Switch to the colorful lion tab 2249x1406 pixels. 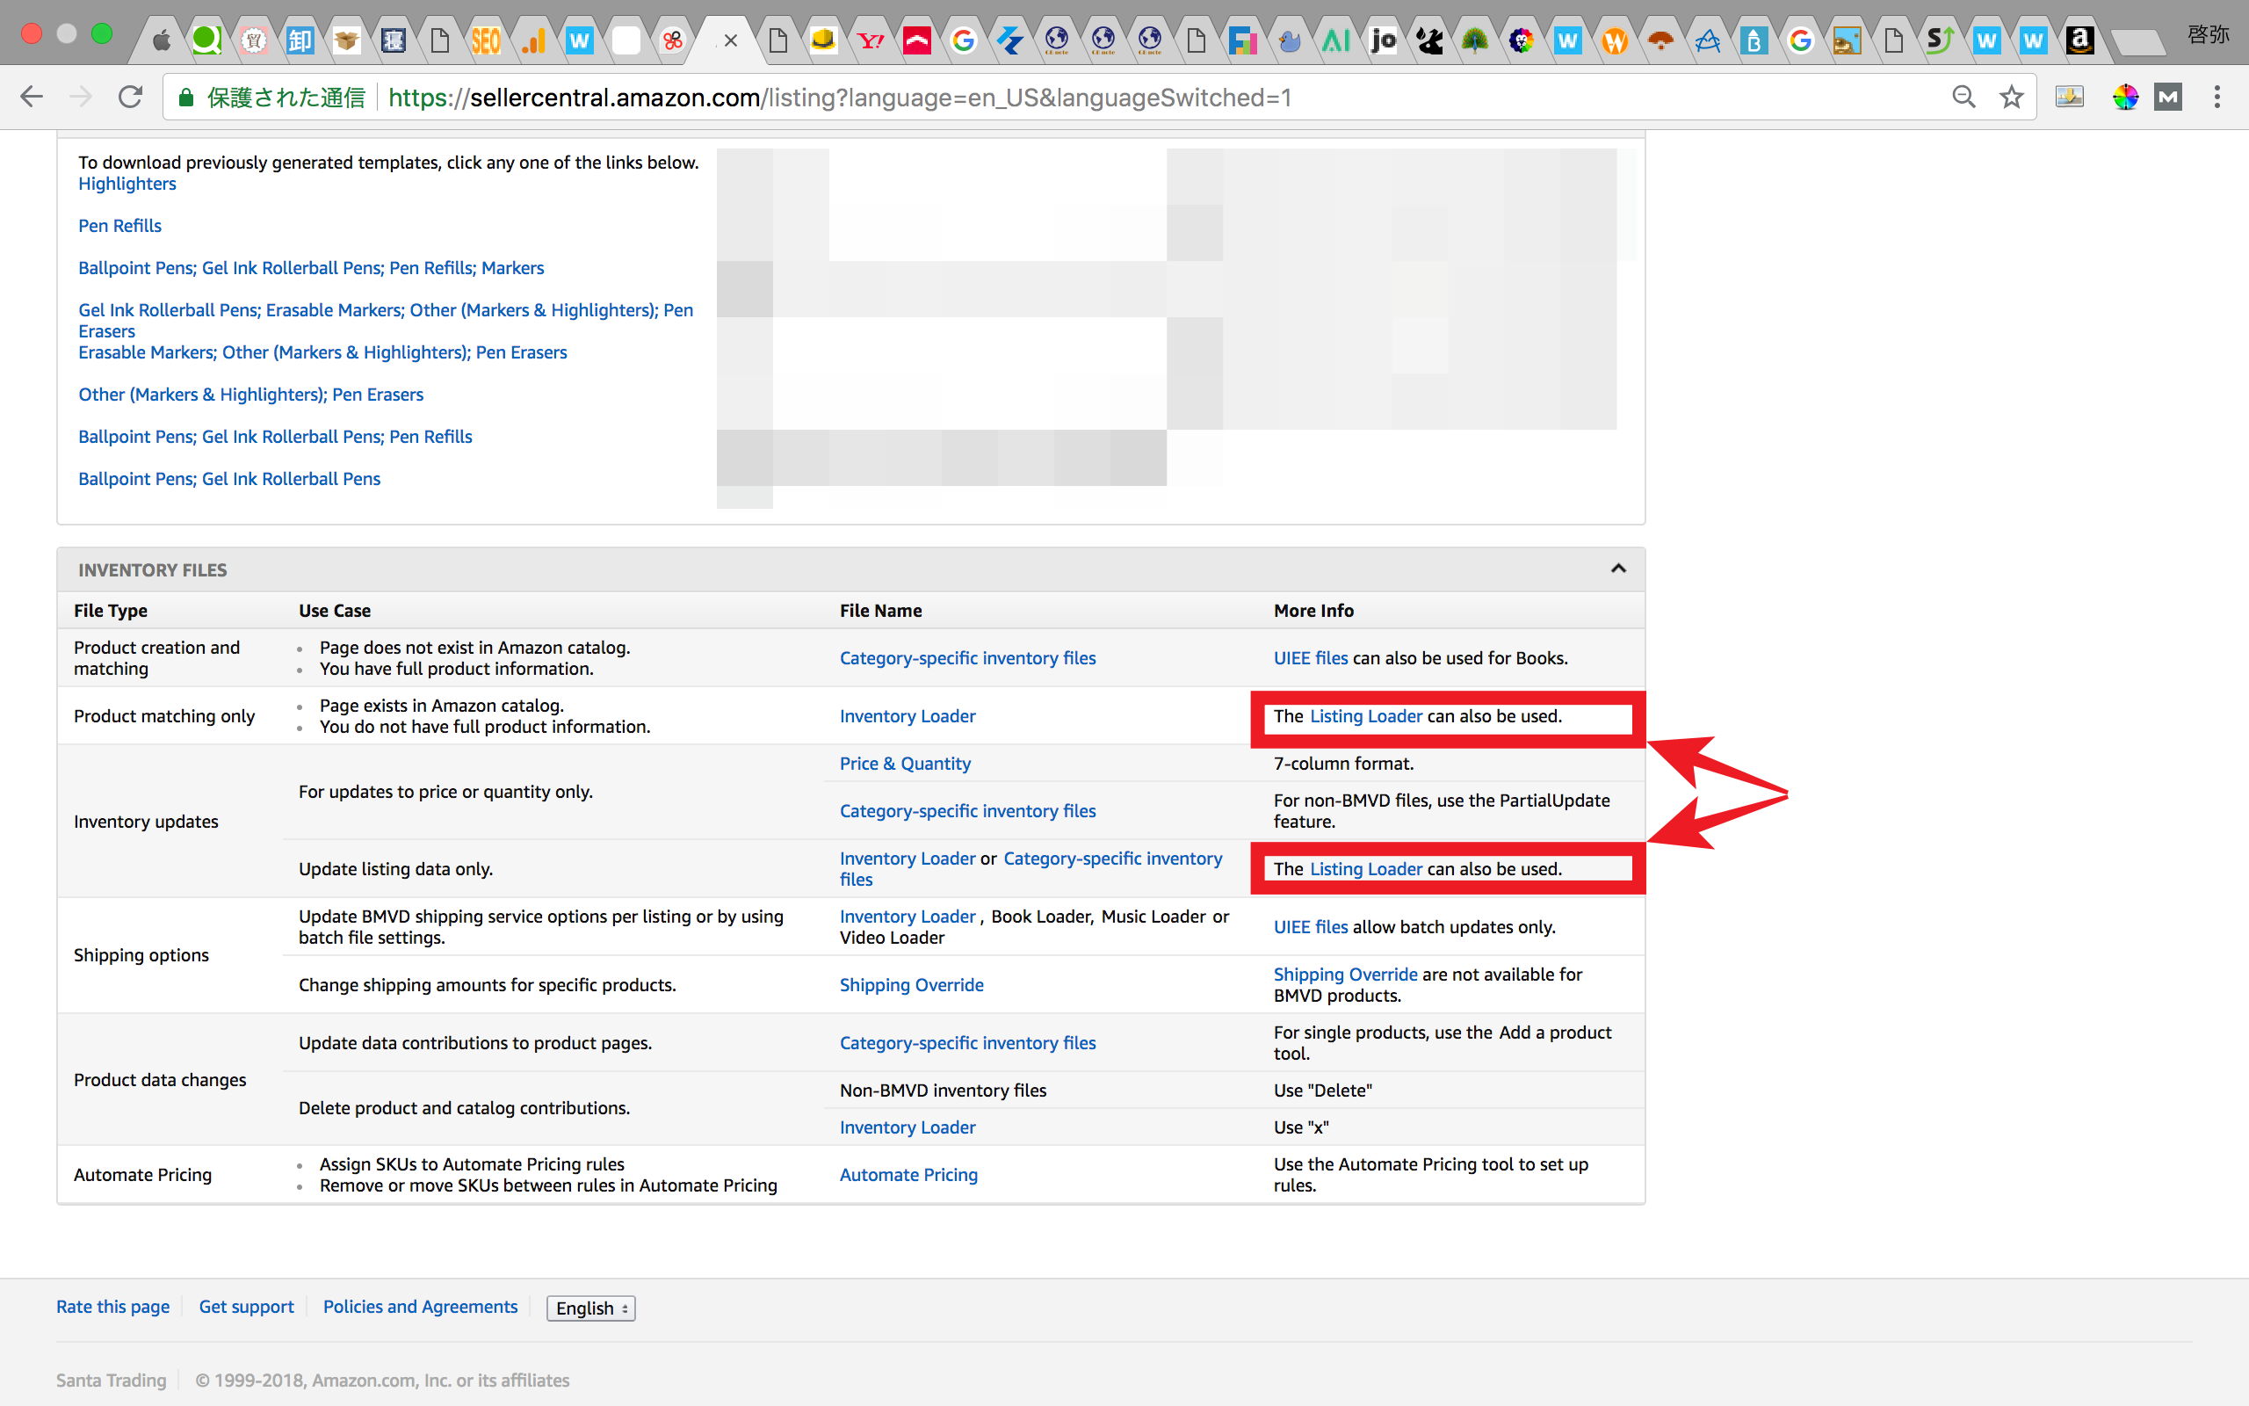[1522, 40]
